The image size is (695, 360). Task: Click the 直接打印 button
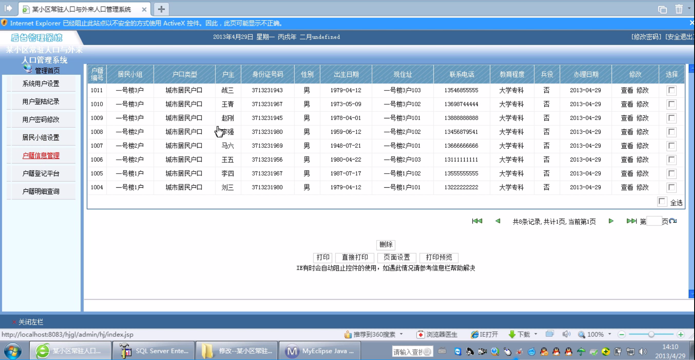[x=355, y=257]
